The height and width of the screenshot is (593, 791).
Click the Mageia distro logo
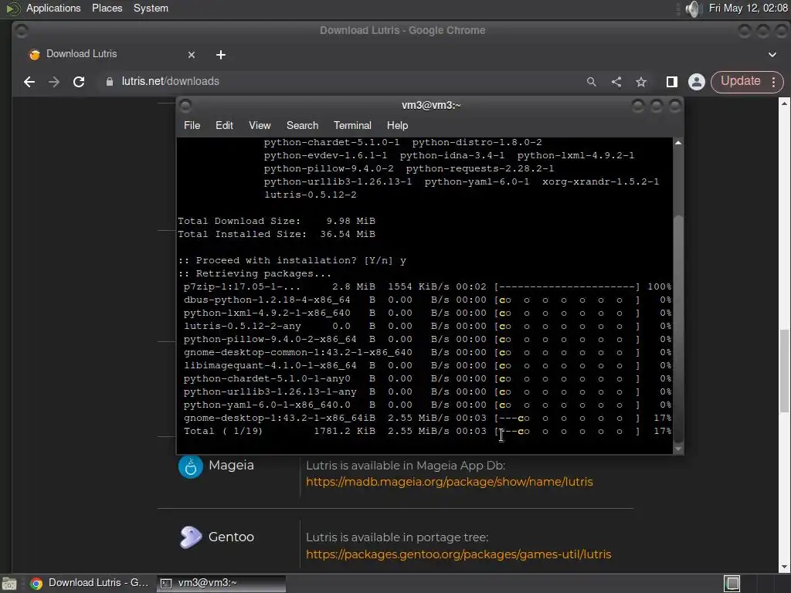(191, 466)
